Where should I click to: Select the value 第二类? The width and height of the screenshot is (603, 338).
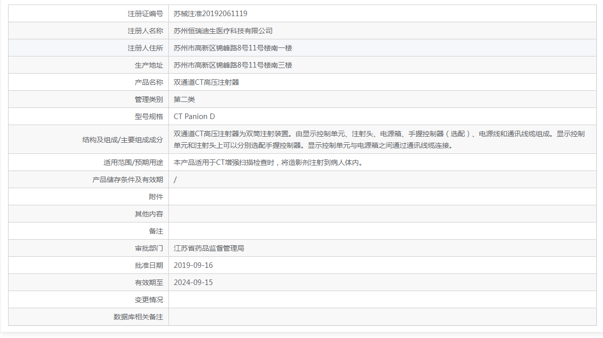[184, 99]
